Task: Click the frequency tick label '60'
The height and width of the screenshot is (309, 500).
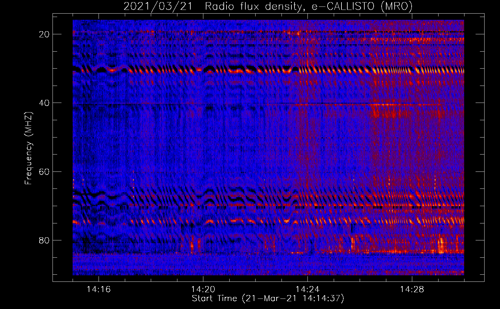Action: point(44,171)
